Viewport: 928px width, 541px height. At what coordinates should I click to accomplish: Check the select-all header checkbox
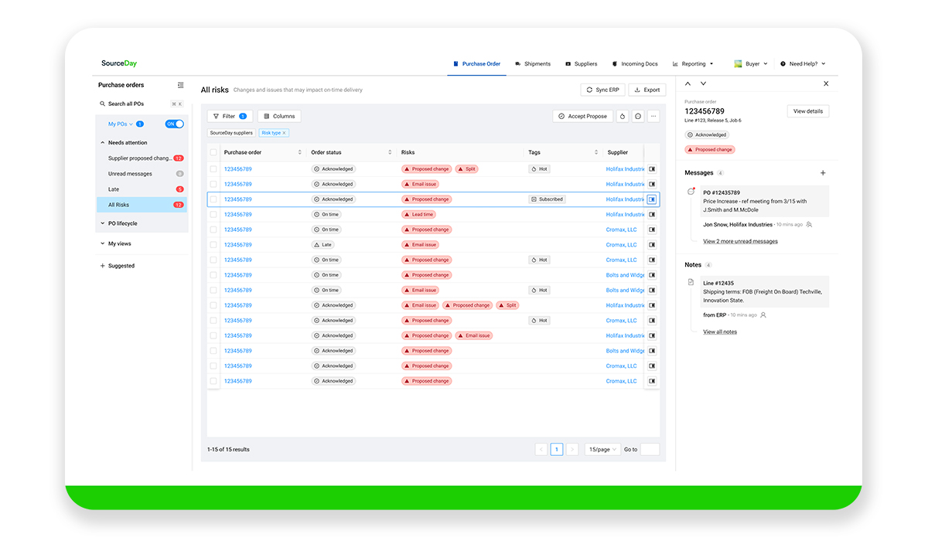[213, 152]
